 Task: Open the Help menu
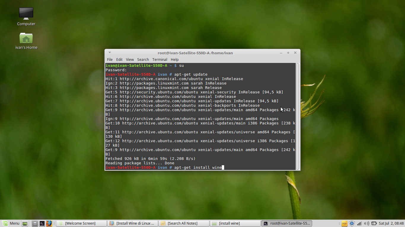[x=175, y=59]
